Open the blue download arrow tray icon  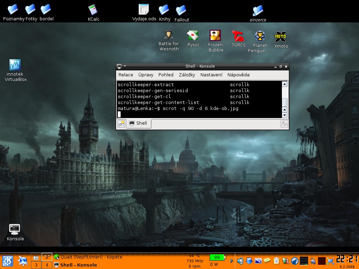point(249,261)
